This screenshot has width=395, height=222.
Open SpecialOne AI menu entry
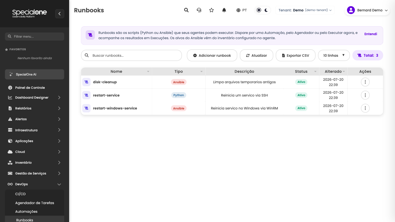(35, 74)
